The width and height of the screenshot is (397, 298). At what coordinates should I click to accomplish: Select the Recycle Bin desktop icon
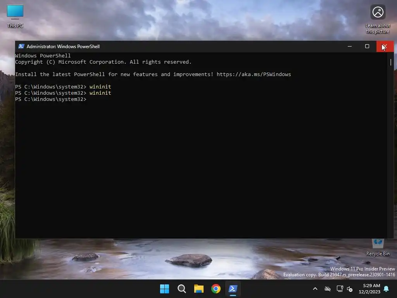(x=378, y=248)
